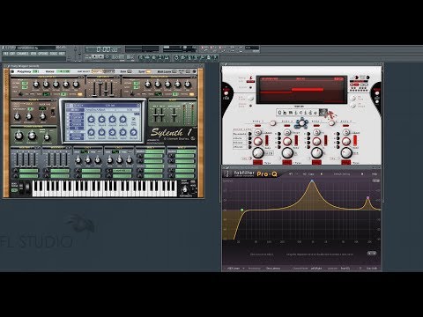Click Oscillator A1 pan knob
This screenshot has height=317, width=423.
tap(76, 85)
